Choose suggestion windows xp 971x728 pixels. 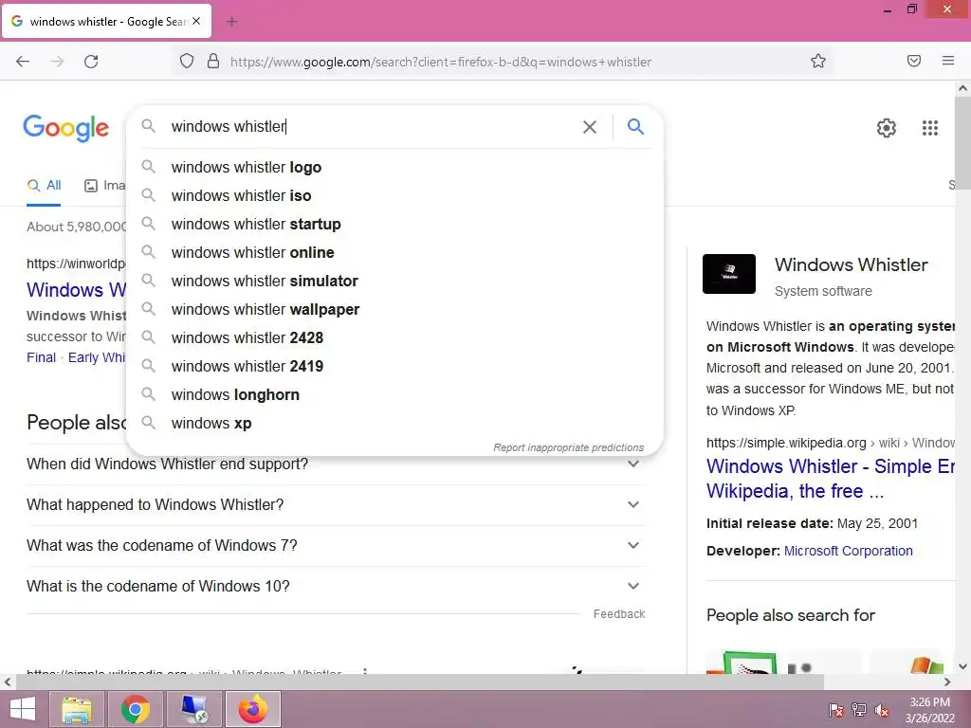tap(394, 424)
